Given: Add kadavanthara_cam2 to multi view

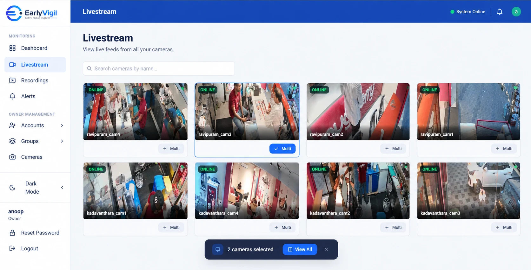Looking at the screenshot, I should (393, 228).
